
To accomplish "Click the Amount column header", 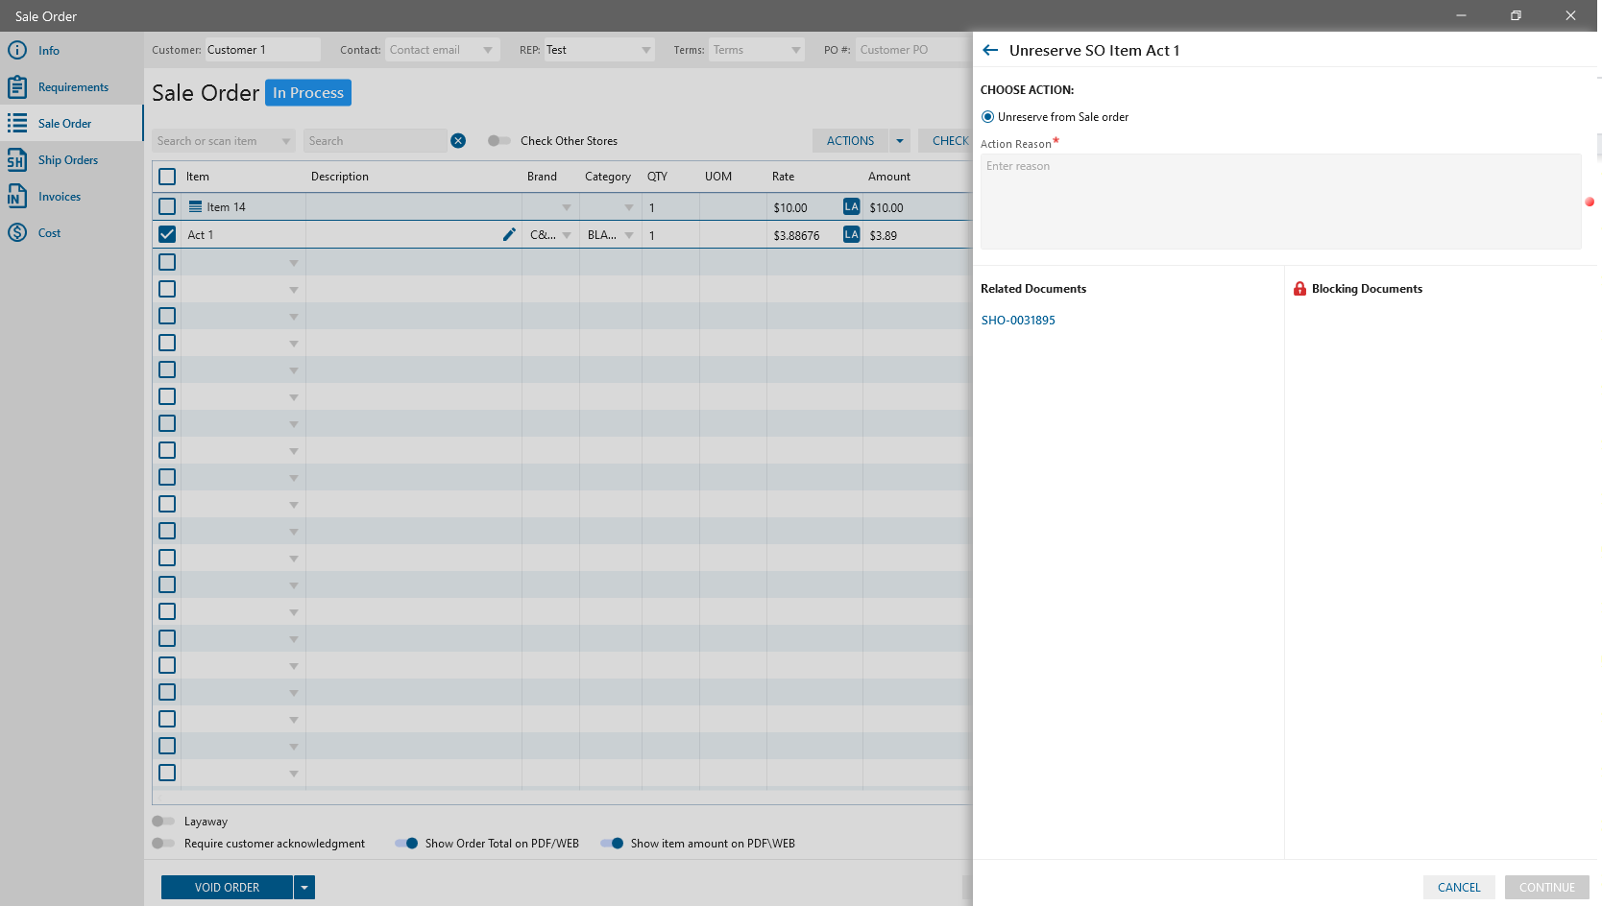I will (x=889, y=177).
